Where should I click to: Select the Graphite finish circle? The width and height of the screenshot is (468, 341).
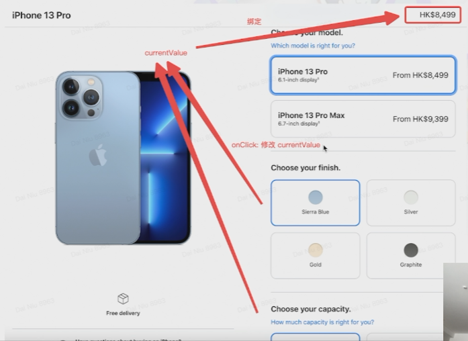[411, 250]
